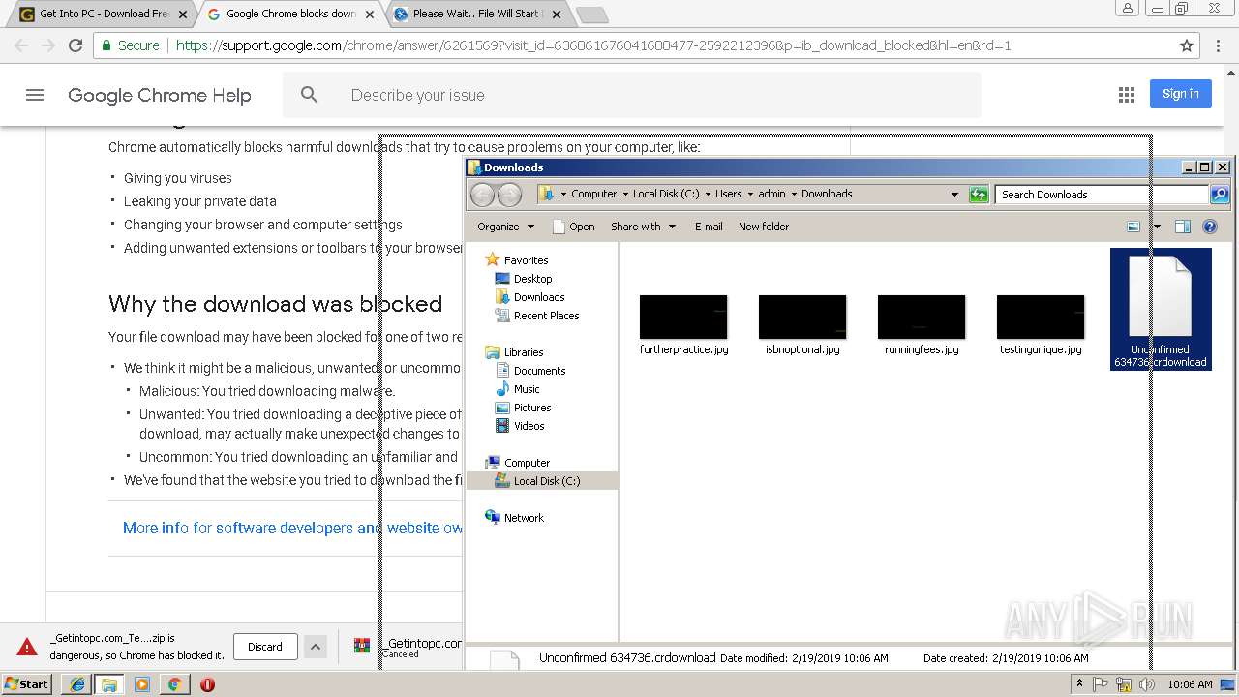Click the red danger warning icon in downloads bar

point(27,647)
